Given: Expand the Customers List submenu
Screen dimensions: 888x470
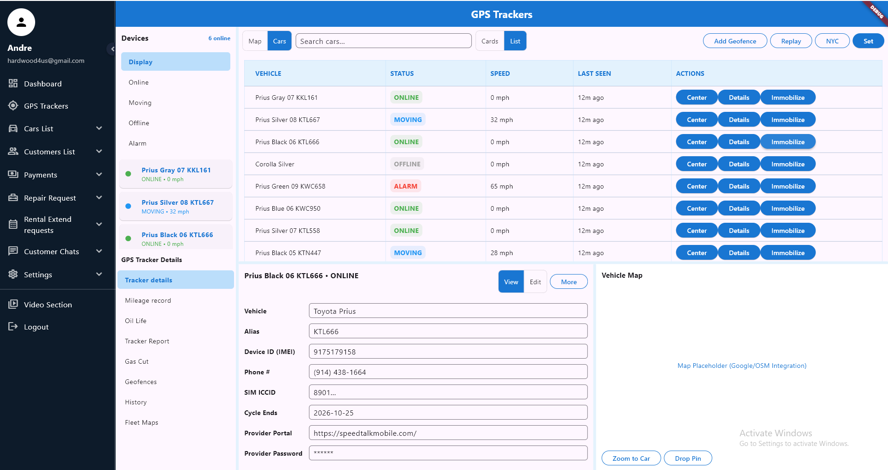Looking at the screenshot, I should (x=99, y=152).
